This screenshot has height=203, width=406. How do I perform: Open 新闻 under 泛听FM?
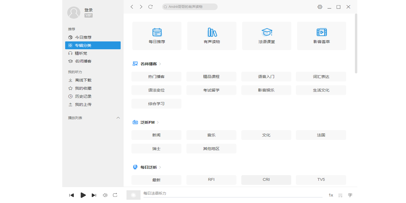tap(156, 135)
